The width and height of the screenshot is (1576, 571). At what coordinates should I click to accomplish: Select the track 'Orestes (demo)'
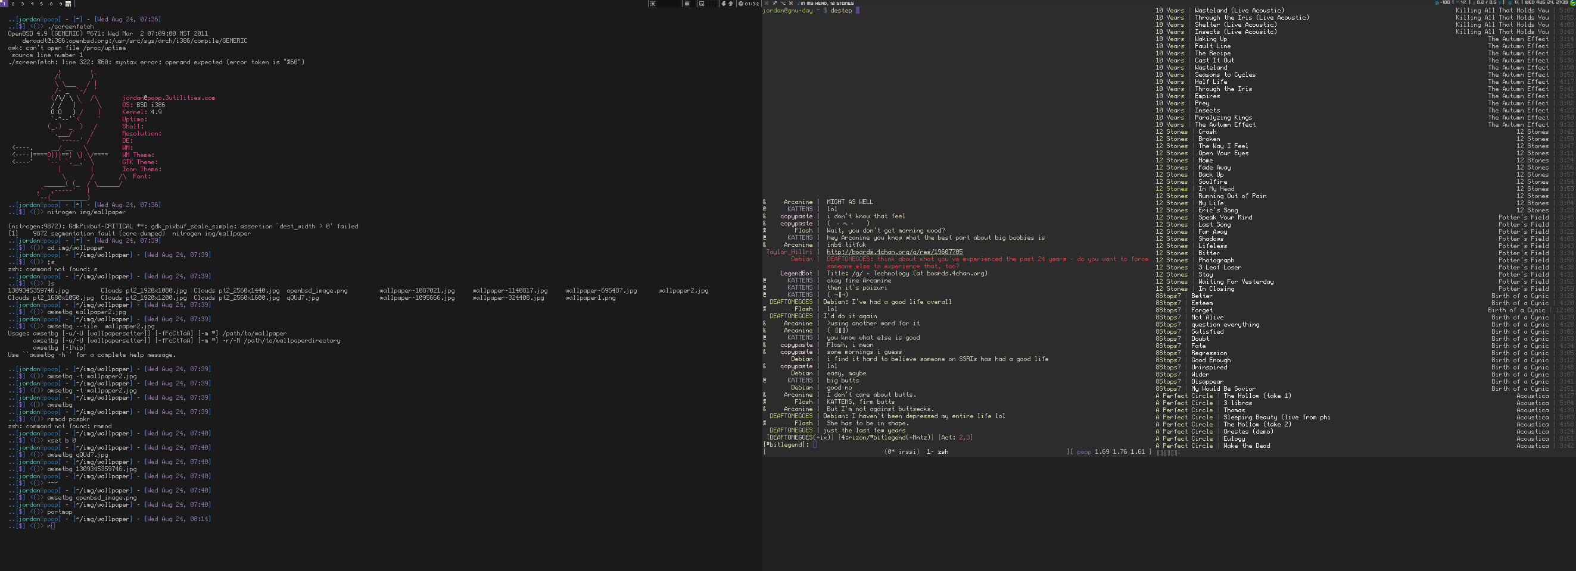(x=1248, y=431)
